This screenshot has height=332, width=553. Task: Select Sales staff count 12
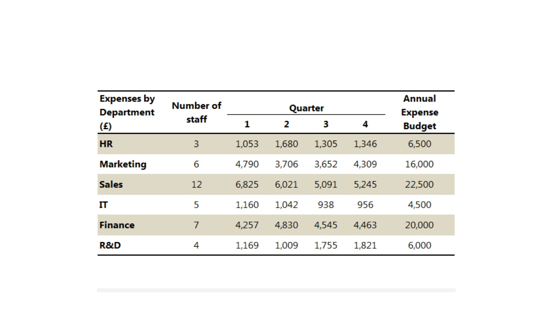196,184
